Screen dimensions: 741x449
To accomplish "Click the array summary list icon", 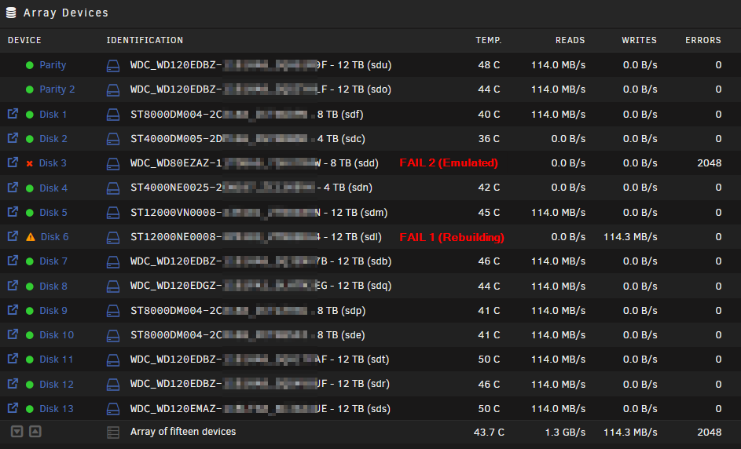I will [x=113, y=433].
